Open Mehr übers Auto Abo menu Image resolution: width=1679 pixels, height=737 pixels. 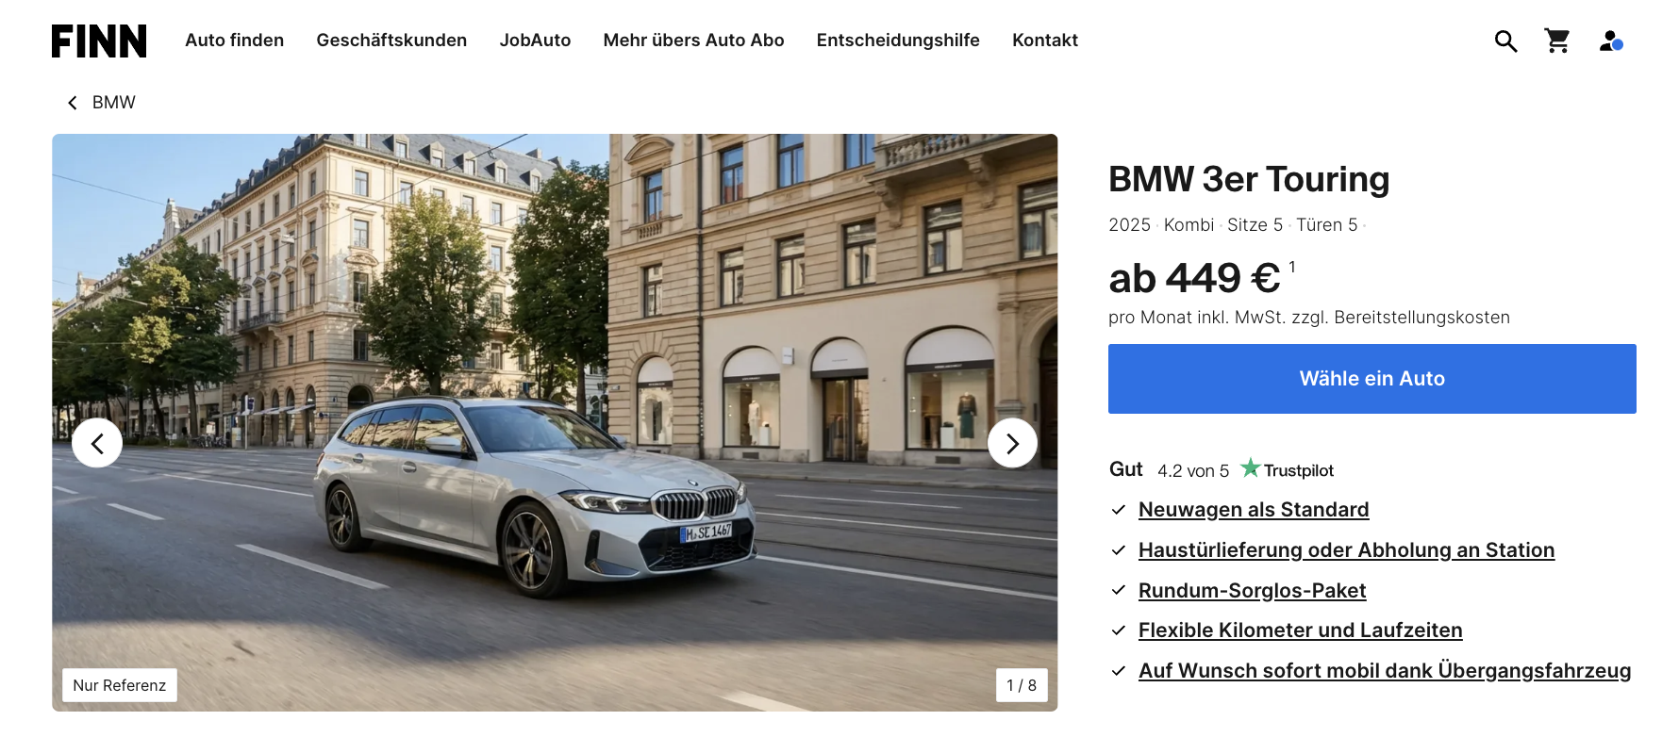point(693,41)
